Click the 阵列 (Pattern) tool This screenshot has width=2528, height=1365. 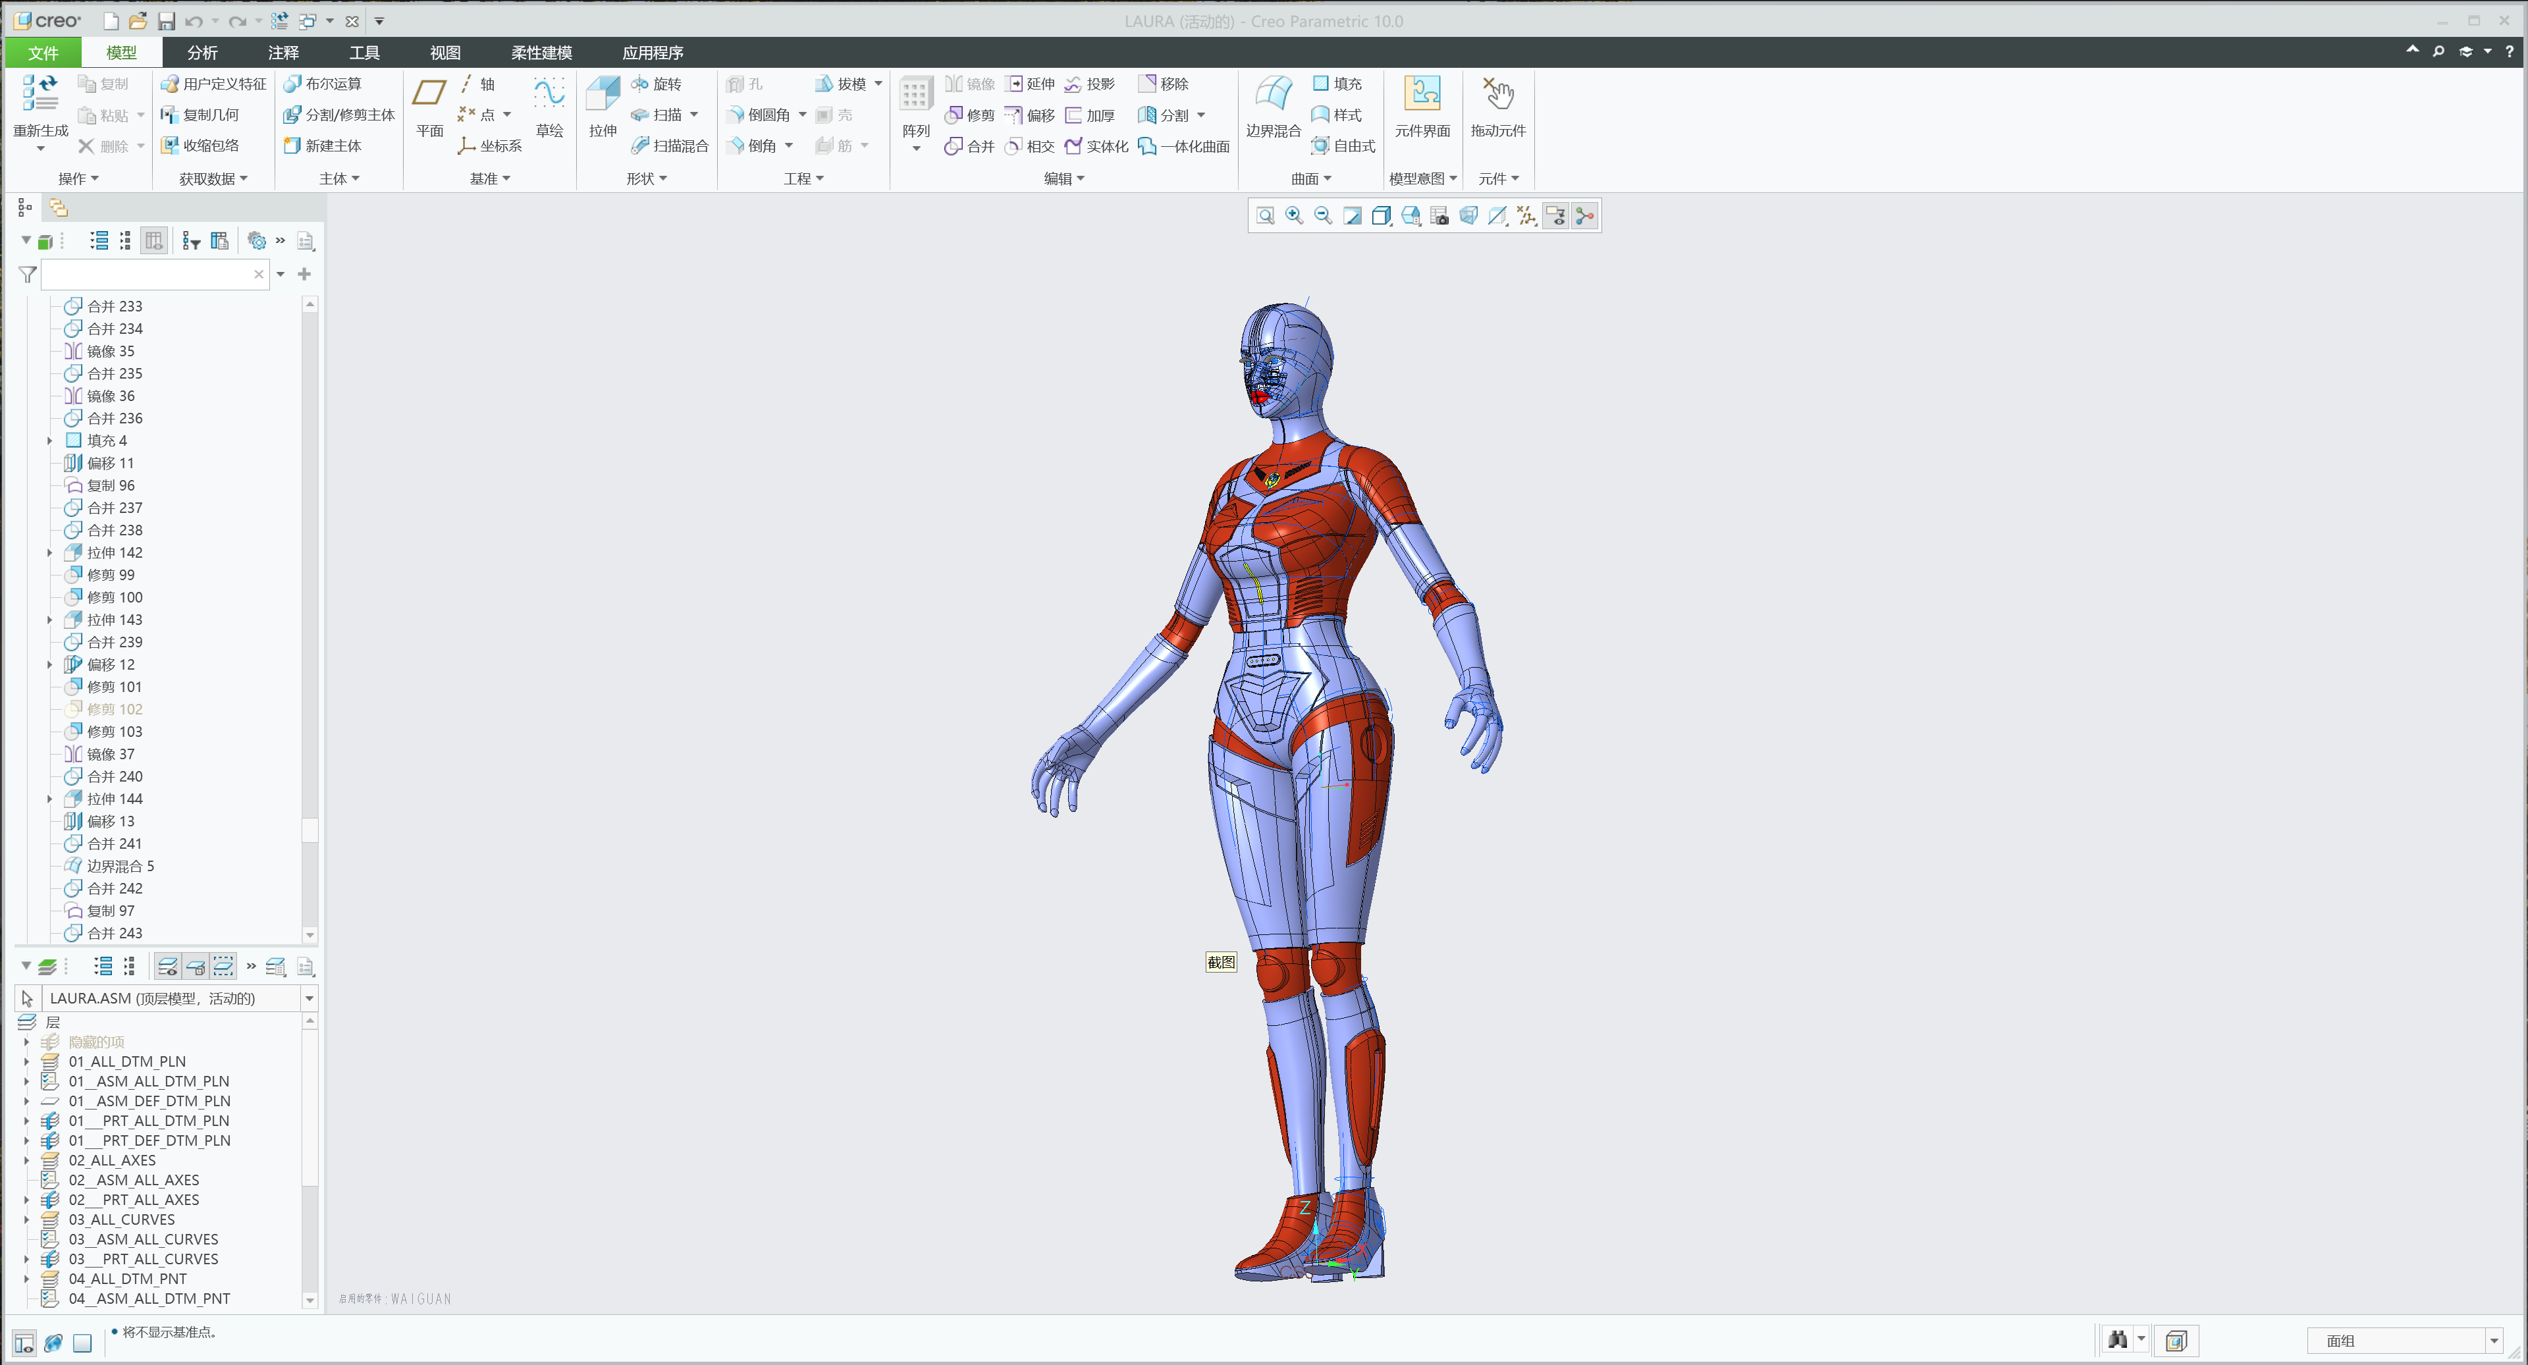click(915, 108)
